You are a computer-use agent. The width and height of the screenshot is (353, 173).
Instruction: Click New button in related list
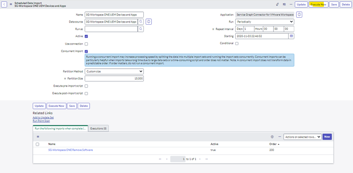click(x=327, y=137)
